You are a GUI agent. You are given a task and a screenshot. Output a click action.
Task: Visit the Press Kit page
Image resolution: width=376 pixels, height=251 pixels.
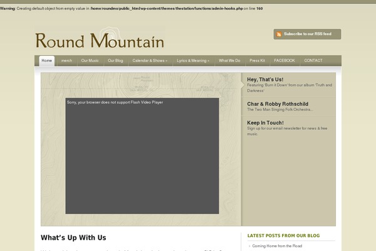pos(258,60)
